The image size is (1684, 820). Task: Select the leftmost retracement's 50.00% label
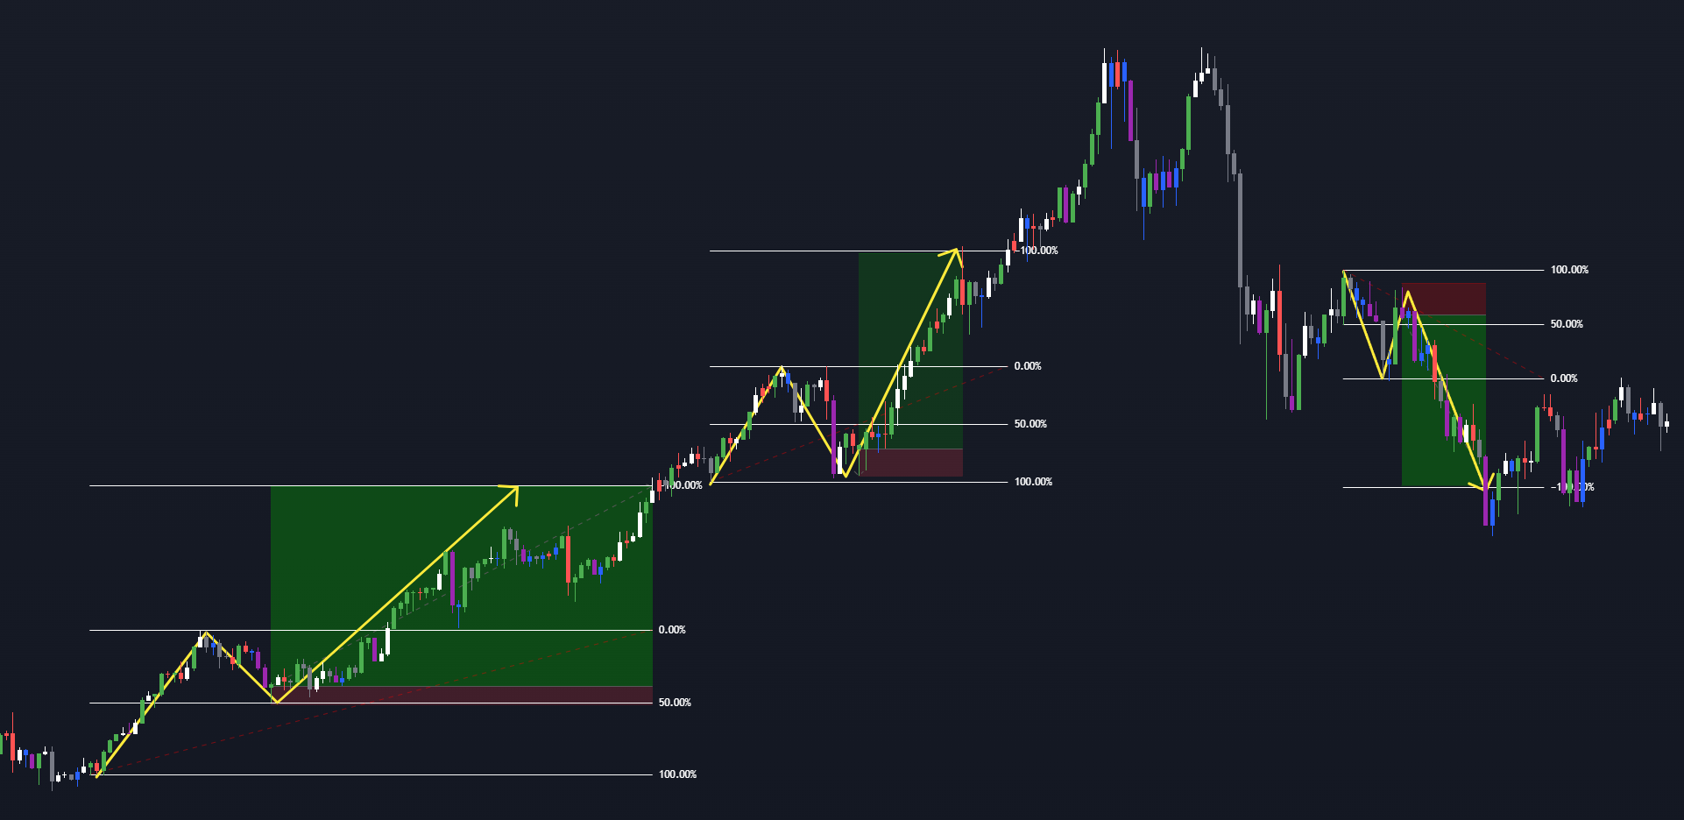coord(675,703)
